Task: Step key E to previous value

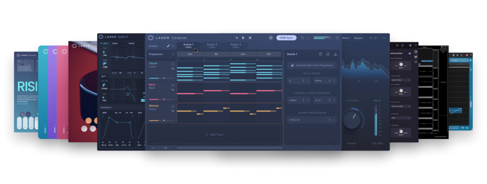Action: [x=304, y=81]
